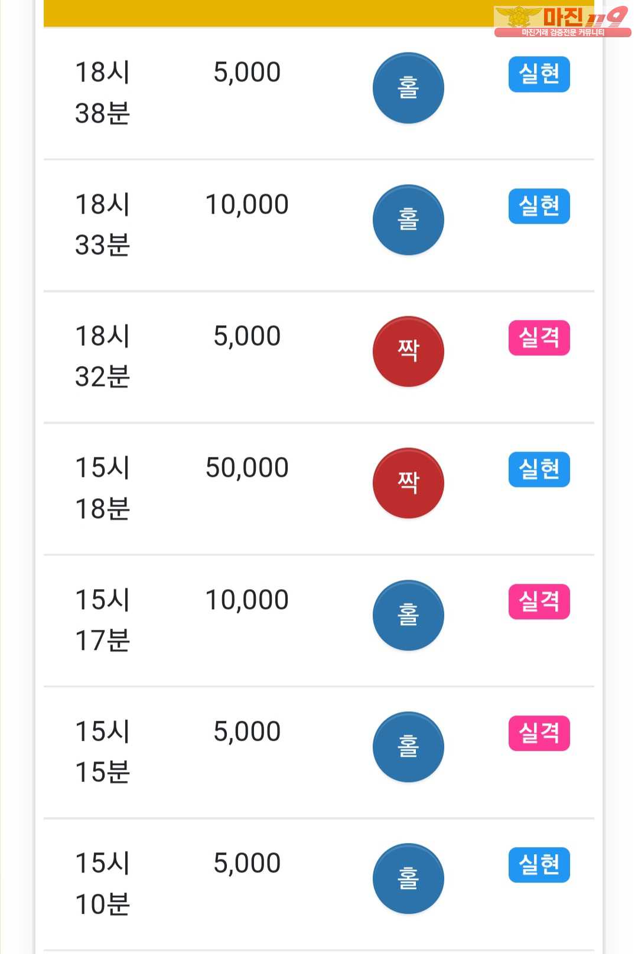Click the 15시 10분 time entry
This screenshot has width=638, height=954.
[x=102, y=883]
